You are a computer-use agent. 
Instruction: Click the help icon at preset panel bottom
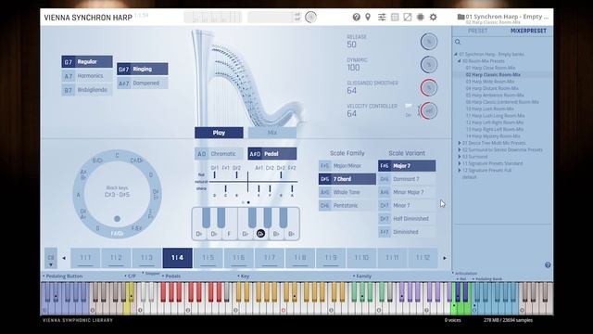pyautogui.click(x=548, y=264)
